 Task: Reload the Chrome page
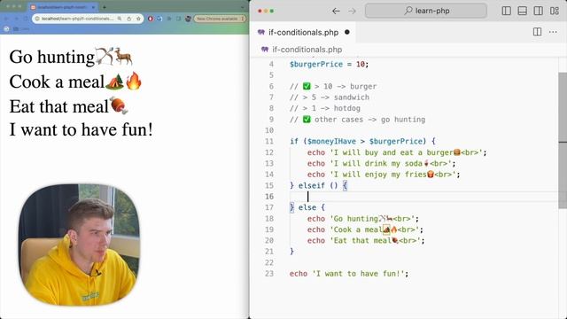(x=26, y=19)
